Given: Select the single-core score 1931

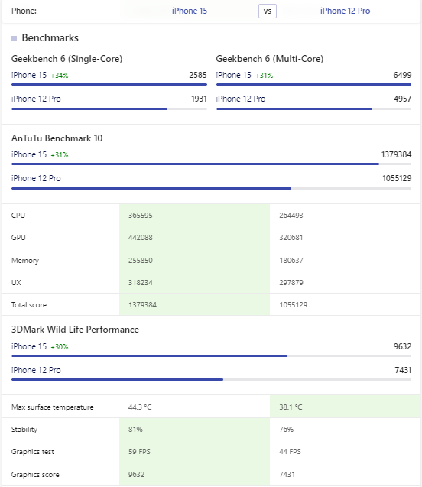Looking at the screenshot, I should [199, 99].
